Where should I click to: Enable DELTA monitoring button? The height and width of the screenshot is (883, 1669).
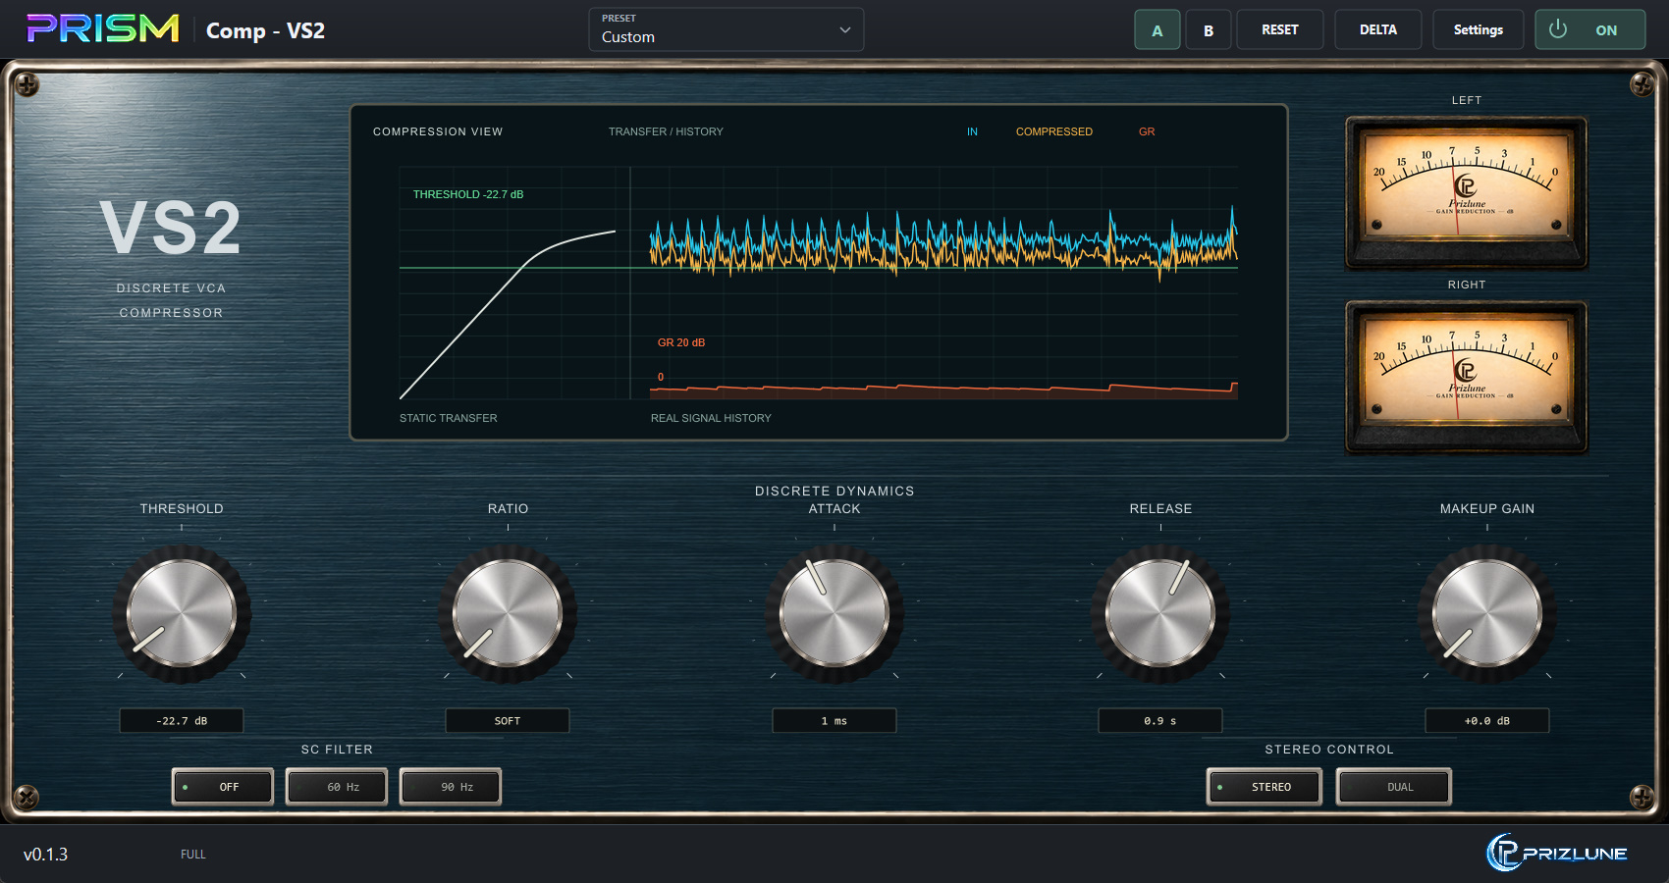coord(1378,29)
